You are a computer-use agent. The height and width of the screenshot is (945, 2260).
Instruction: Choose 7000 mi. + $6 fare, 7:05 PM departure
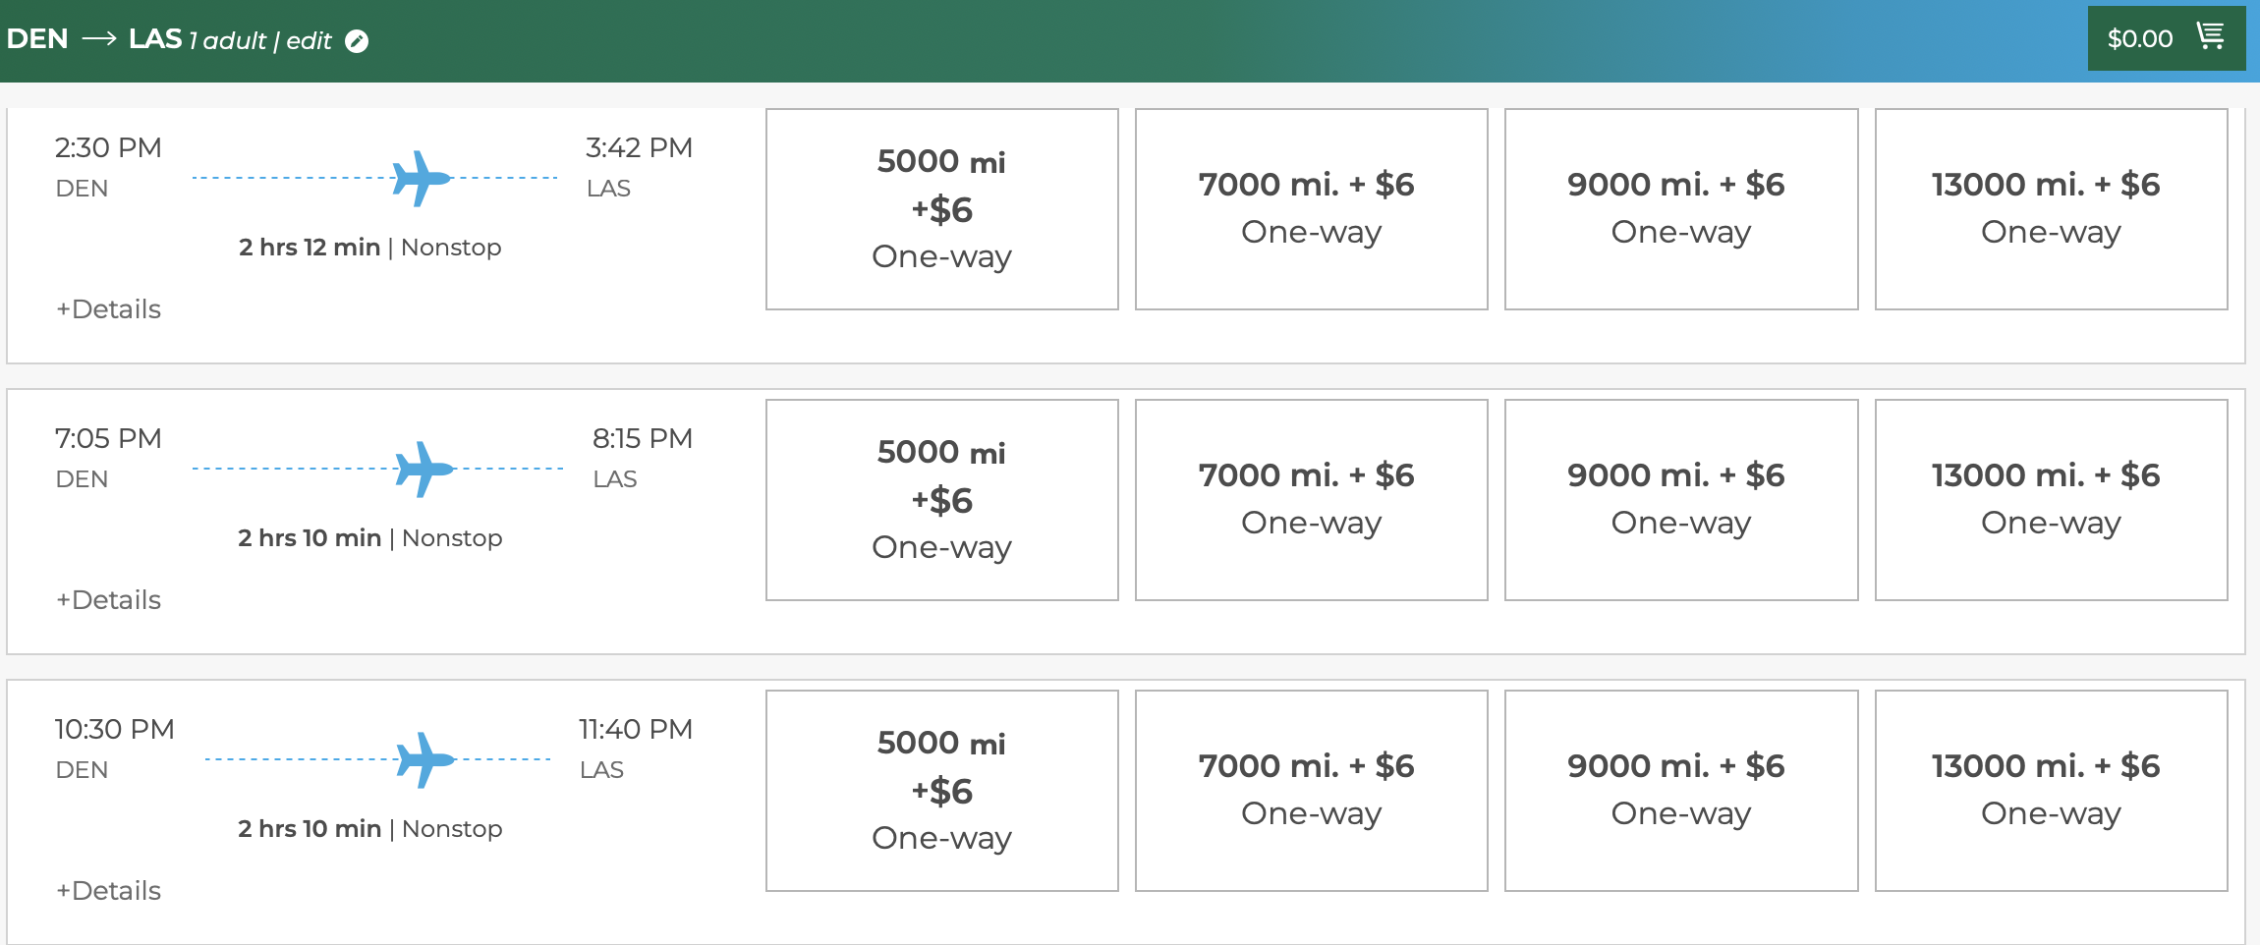1311,500
